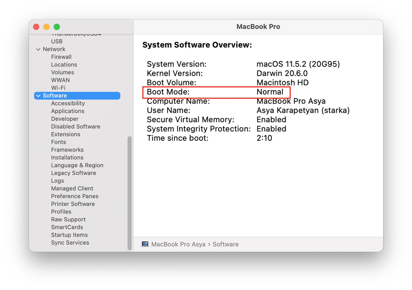Minimize window with yellow button
Viewport: 412px width, 290px height.
coord(46,27)
